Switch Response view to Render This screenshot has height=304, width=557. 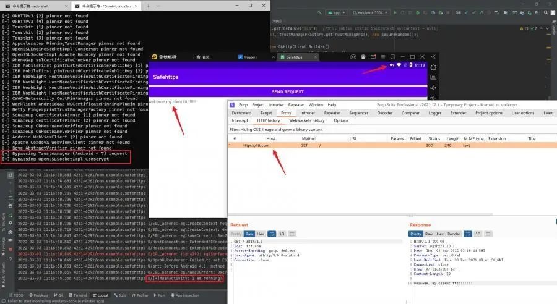click(454, 234)
